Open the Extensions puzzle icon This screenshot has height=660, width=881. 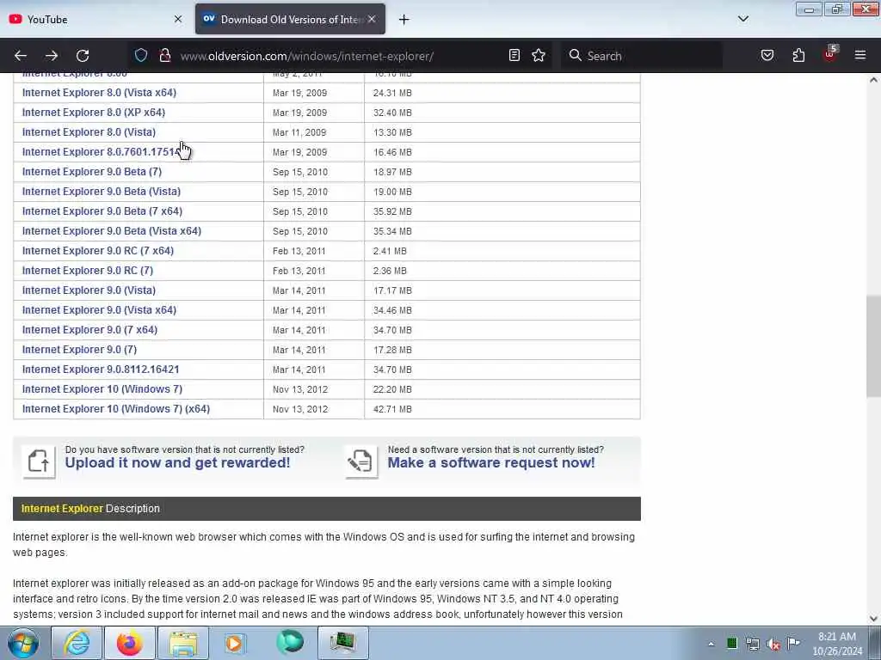click(x=798, y=55)
